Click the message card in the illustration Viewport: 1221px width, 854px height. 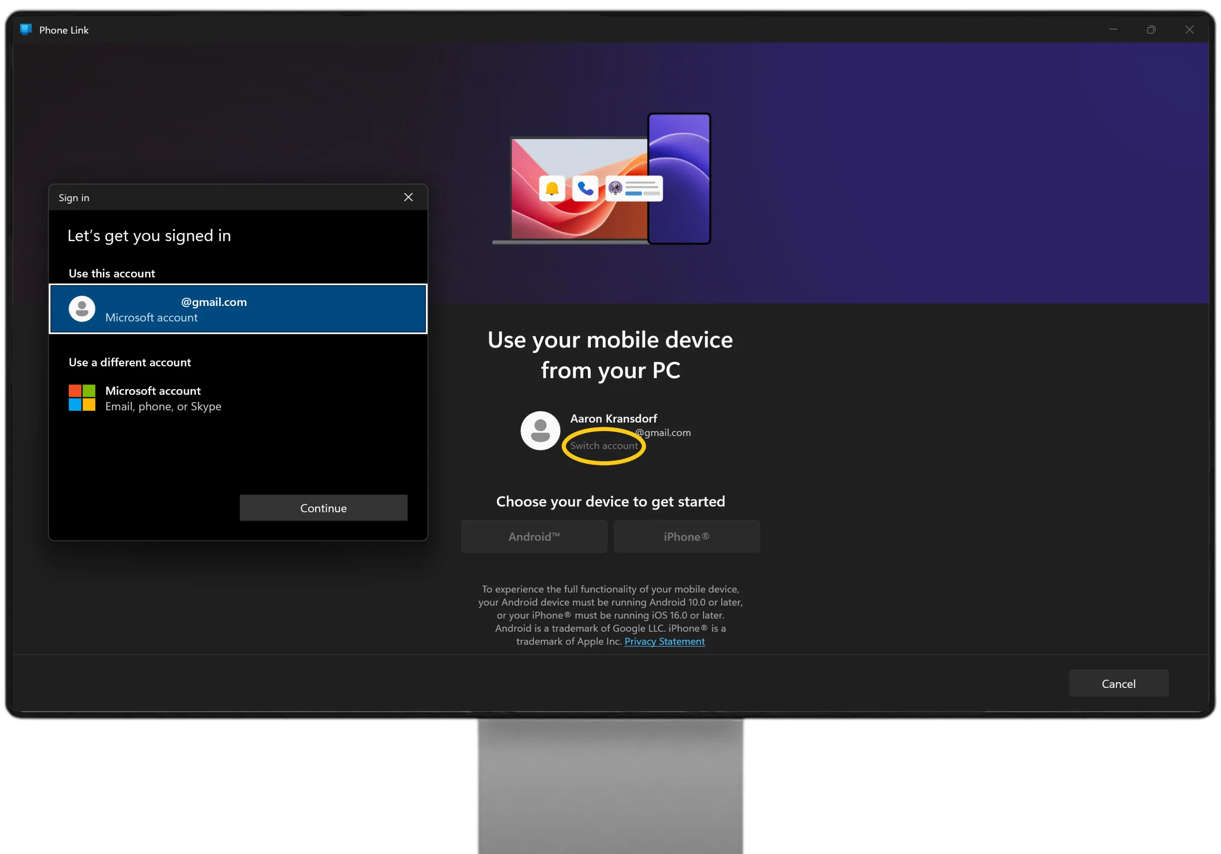point(634,188)
